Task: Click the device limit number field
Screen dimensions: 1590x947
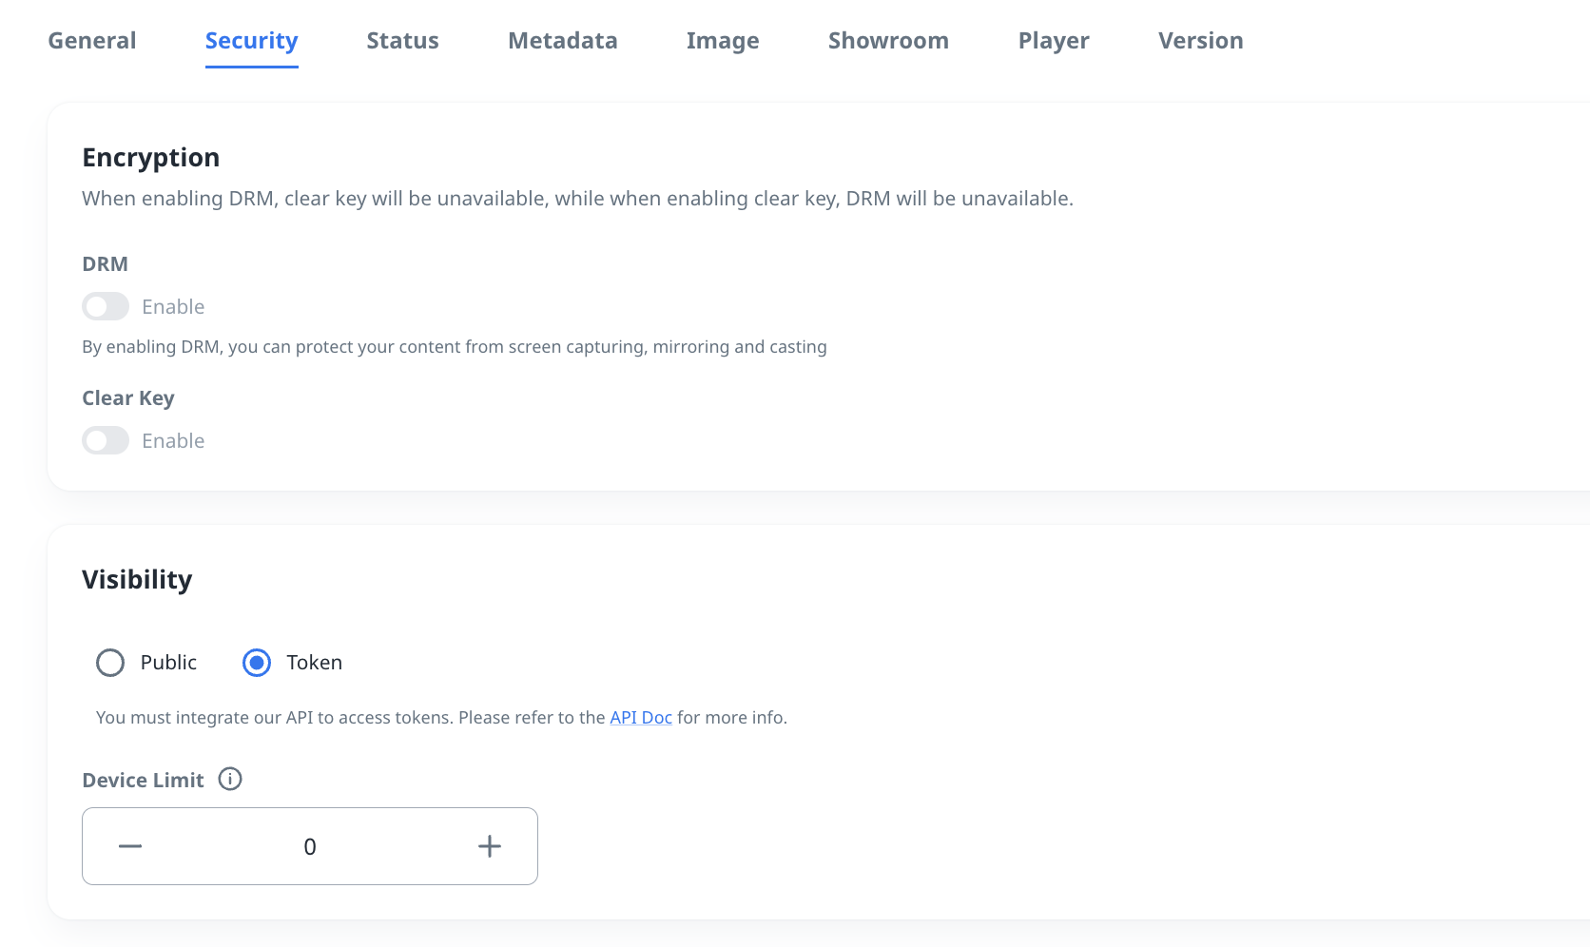Action: tap(310, 846)
